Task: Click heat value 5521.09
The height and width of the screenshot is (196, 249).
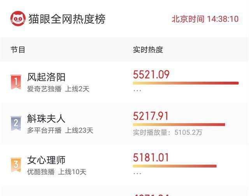Action: [x=151, y=74]
